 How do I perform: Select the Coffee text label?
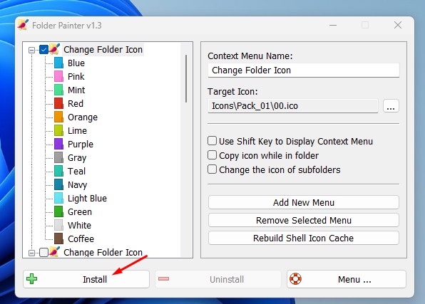(81, 239)
